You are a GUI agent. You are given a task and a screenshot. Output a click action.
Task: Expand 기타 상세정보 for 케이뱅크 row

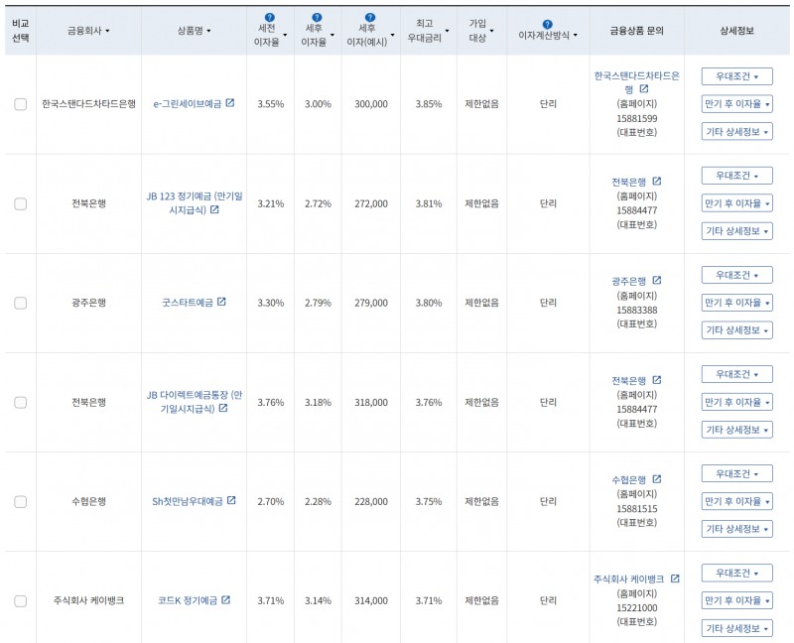pyautogui.click(x=736, y=628)
